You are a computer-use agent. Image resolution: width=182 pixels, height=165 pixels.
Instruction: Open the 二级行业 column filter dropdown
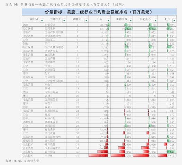click(x=64, y=21)
